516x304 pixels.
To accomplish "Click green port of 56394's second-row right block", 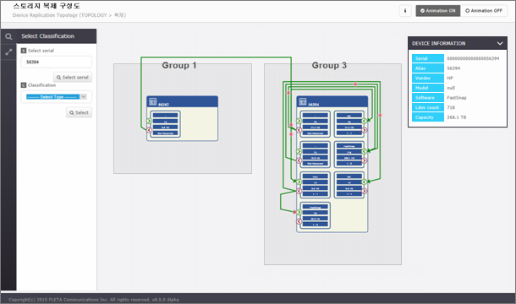I will (365, 151).
